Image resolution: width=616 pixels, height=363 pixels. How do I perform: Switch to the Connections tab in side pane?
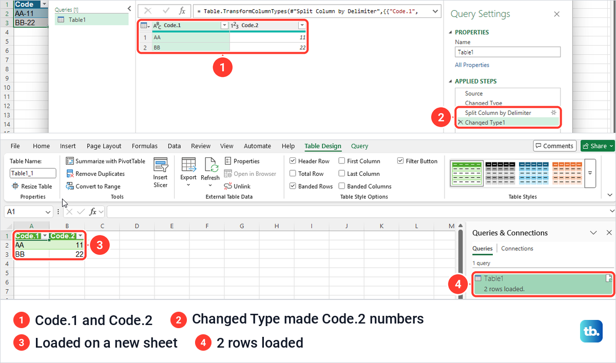[x=517, y=249]
